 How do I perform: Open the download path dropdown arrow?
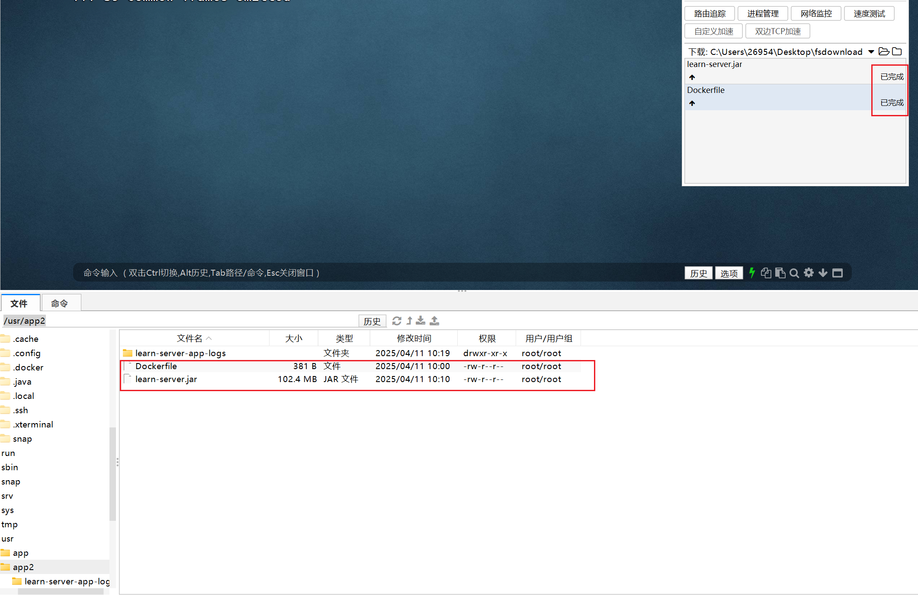(871, 52)
